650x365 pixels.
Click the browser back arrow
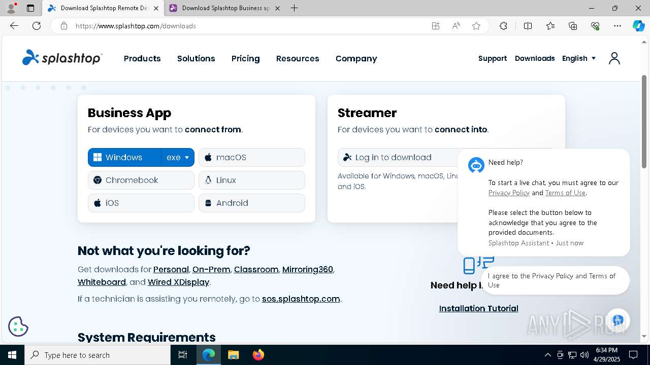[14, 26]
